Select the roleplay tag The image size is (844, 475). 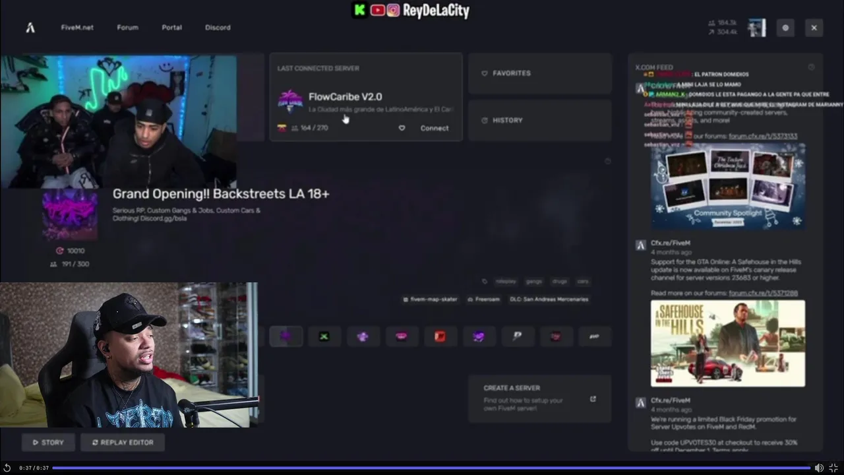tap(506, 282)
